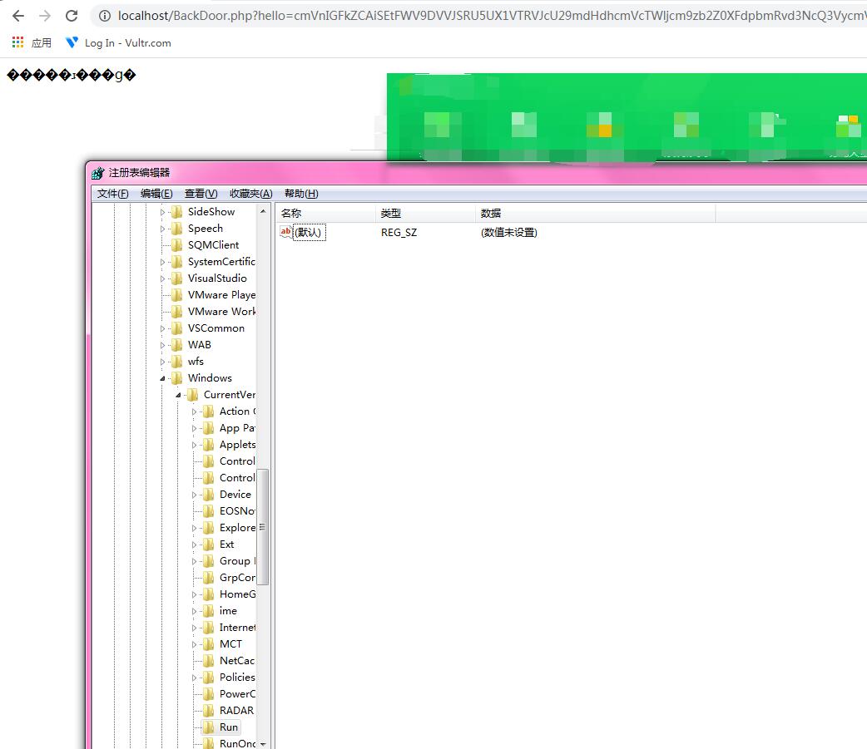This screenshot has height=749, width=867.
Task: Collapse the CurrentVersion tree node
Action: [x=178, y=395]
